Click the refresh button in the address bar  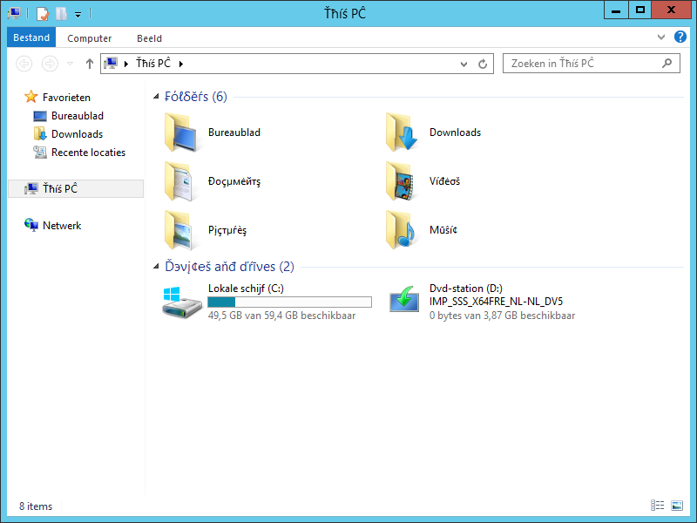click(484, 63)
